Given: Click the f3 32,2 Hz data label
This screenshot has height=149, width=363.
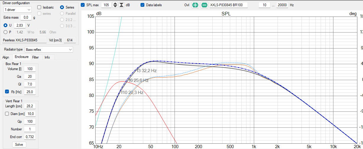Looking at the screenshot, I should (146, 71).
